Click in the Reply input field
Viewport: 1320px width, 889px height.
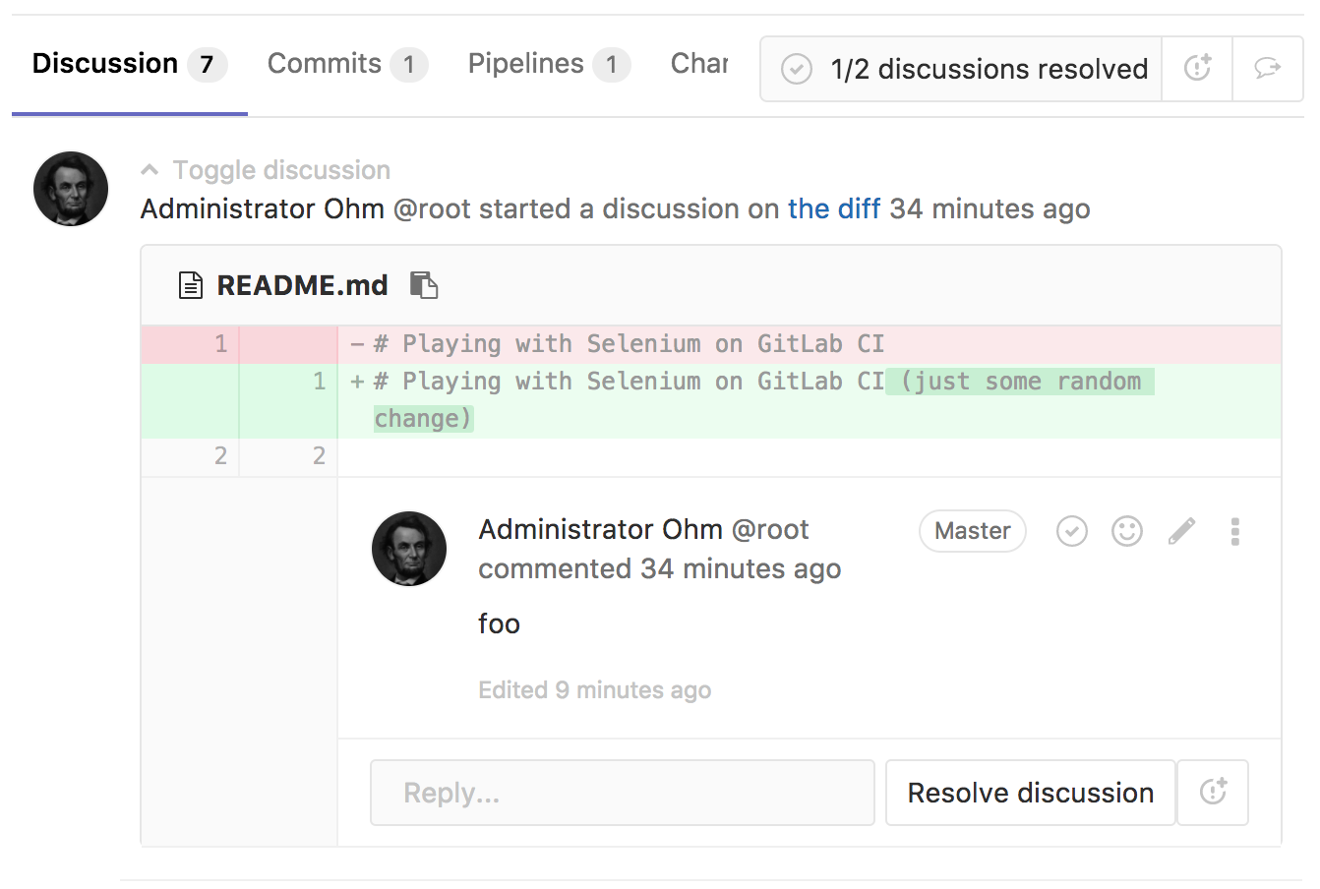tap(622, 792)
